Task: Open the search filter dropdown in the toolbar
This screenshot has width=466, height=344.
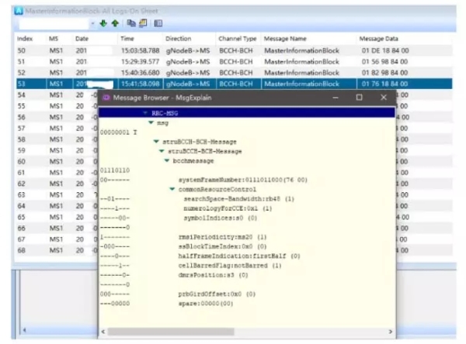Action: [x=92, y=24]
